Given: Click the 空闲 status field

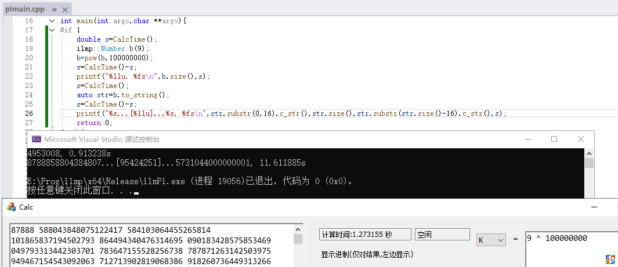Looking at the screenshot, I should click(x=441, y=235).
